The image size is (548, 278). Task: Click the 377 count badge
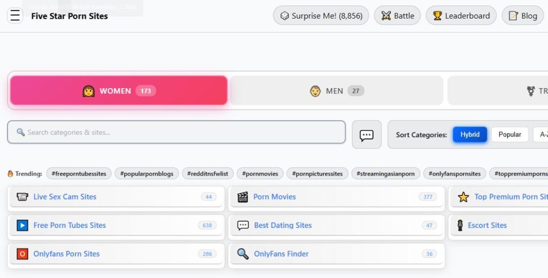coord(428,197)
